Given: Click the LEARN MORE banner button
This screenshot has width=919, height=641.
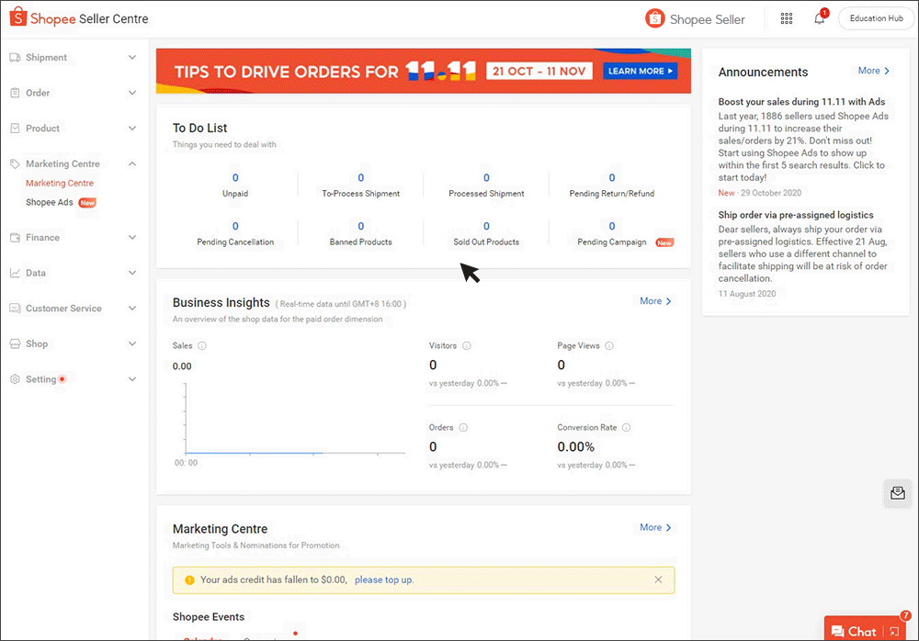Looking at the screenshot, I should pyautogui.click(x=640, y=71).
